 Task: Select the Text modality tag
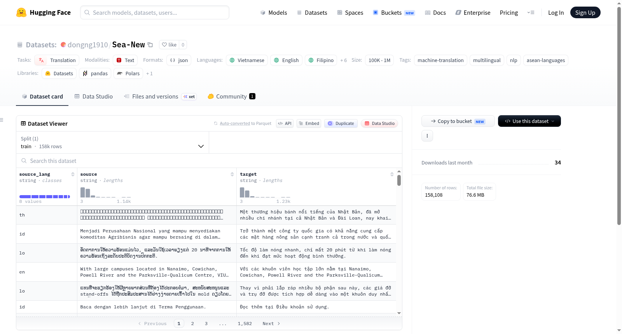(x=125, y=60)
